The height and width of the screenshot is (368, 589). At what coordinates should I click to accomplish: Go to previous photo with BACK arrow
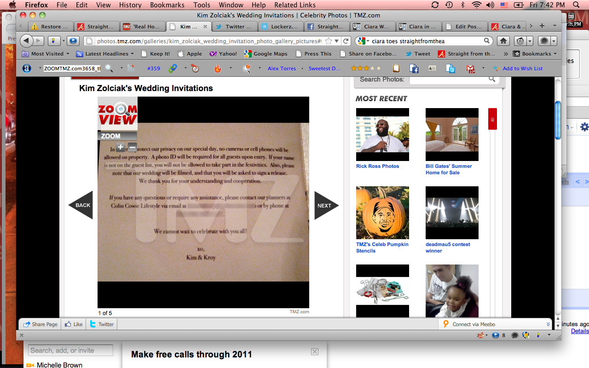point(81,205)
